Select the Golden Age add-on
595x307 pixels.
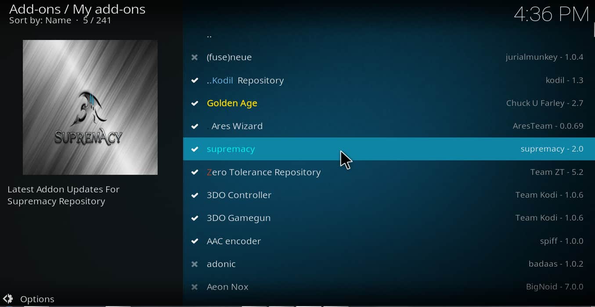coord(389,103)
